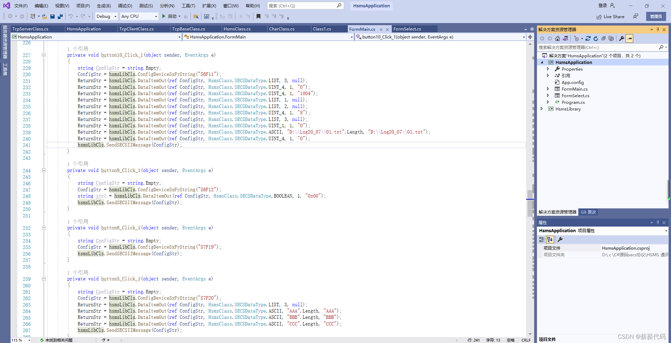671x343 pixels.
Task: Click Home icon in Solution Explorer toolbar
Action: (x=558, y=38)
